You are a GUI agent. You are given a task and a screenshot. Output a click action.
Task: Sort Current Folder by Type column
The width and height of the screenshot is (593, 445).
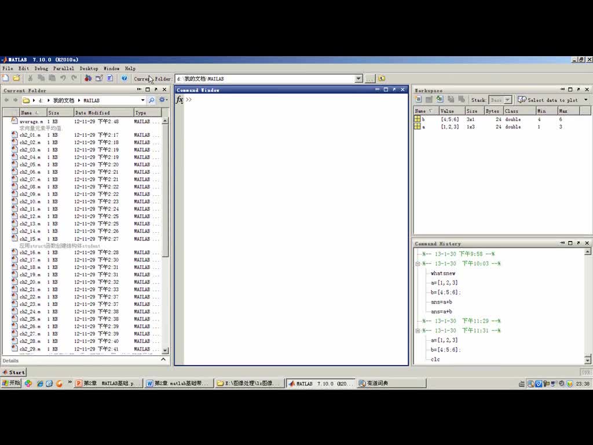coord(148,113)
